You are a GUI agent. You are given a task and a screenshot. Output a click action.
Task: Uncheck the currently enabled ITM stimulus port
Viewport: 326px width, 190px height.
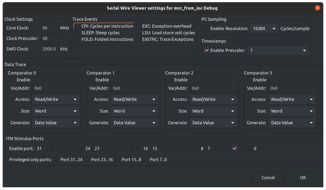click(x=235, y=148)
